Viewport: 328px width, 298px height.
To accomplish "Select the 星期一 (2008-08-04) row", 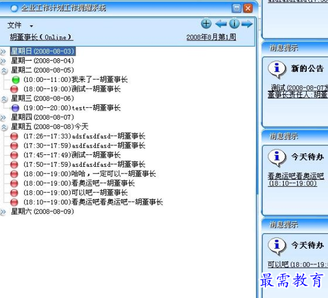I will (43, 61).
